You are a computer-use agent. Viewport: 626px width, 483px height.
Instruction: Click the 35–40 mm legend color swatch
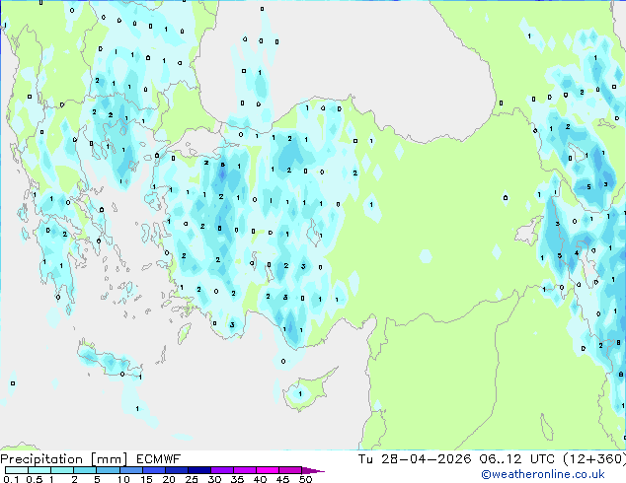coord(244,470)
